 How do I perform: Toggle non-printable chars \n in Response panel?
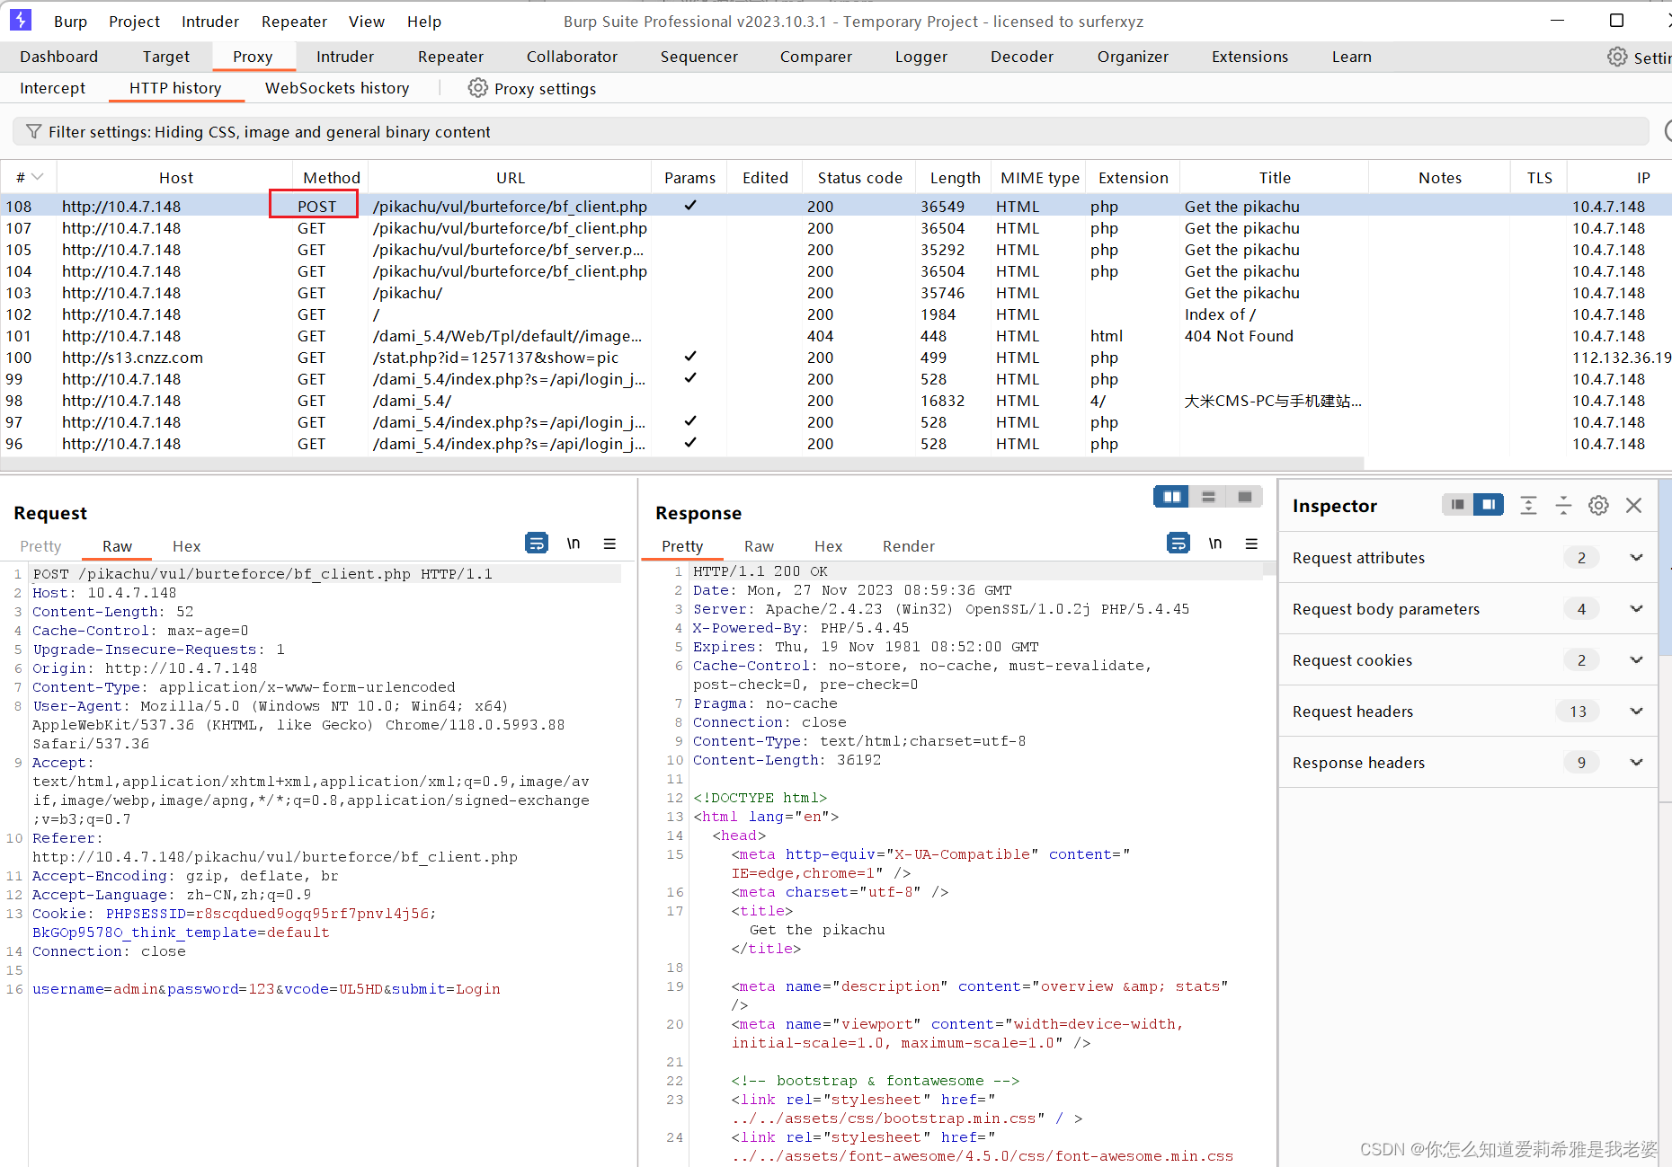1215,544
